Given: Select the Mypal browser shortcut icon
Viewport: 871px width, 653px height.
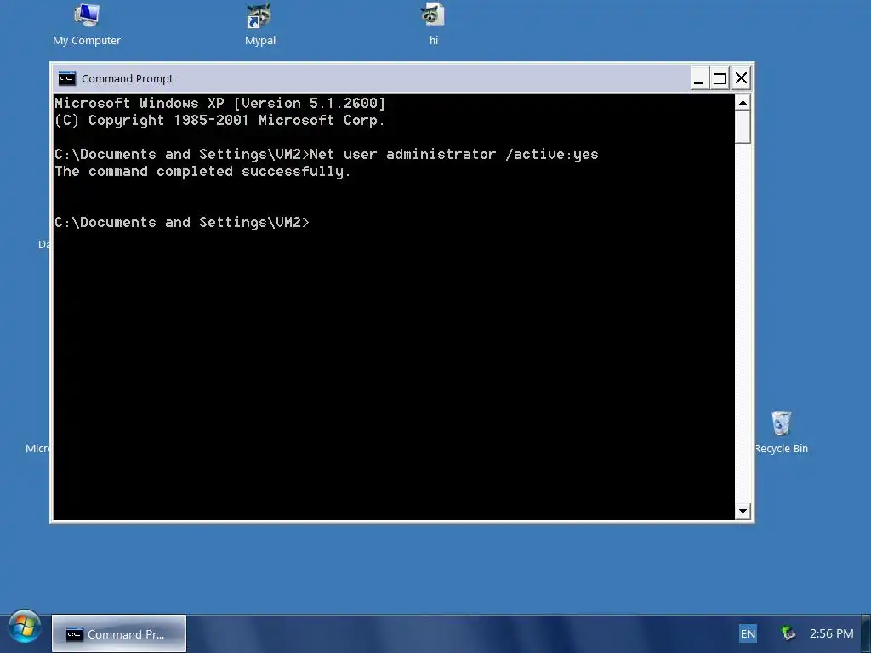Looking at the screenshot, I should pos(260,25).
